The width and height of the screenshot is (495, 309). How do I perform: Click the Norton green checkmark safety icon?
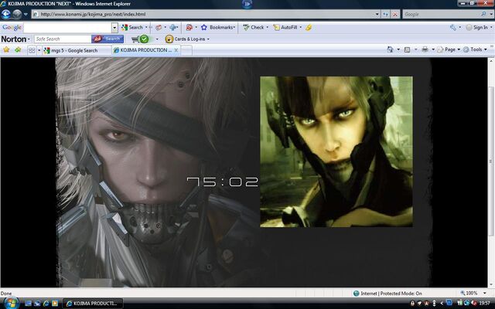(x=144, y=39)
